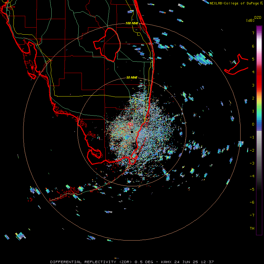264x264 pixels.
Task: Click the 100 NMI range ring label
Action: coord(132,23)
